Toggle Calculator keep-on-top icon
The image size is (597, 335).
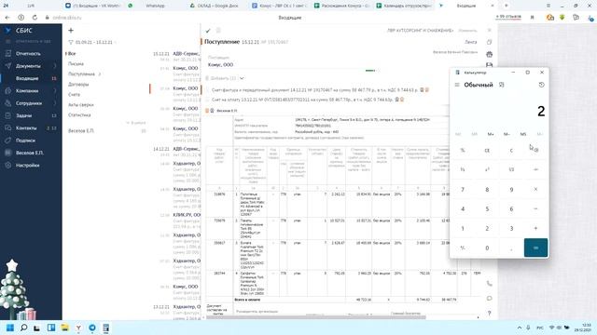(x=502, y=85)
